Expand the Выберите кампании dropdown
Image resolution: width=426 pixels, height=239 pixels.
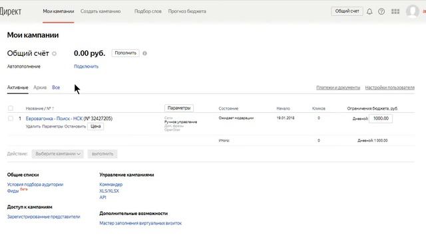[58, 154]
